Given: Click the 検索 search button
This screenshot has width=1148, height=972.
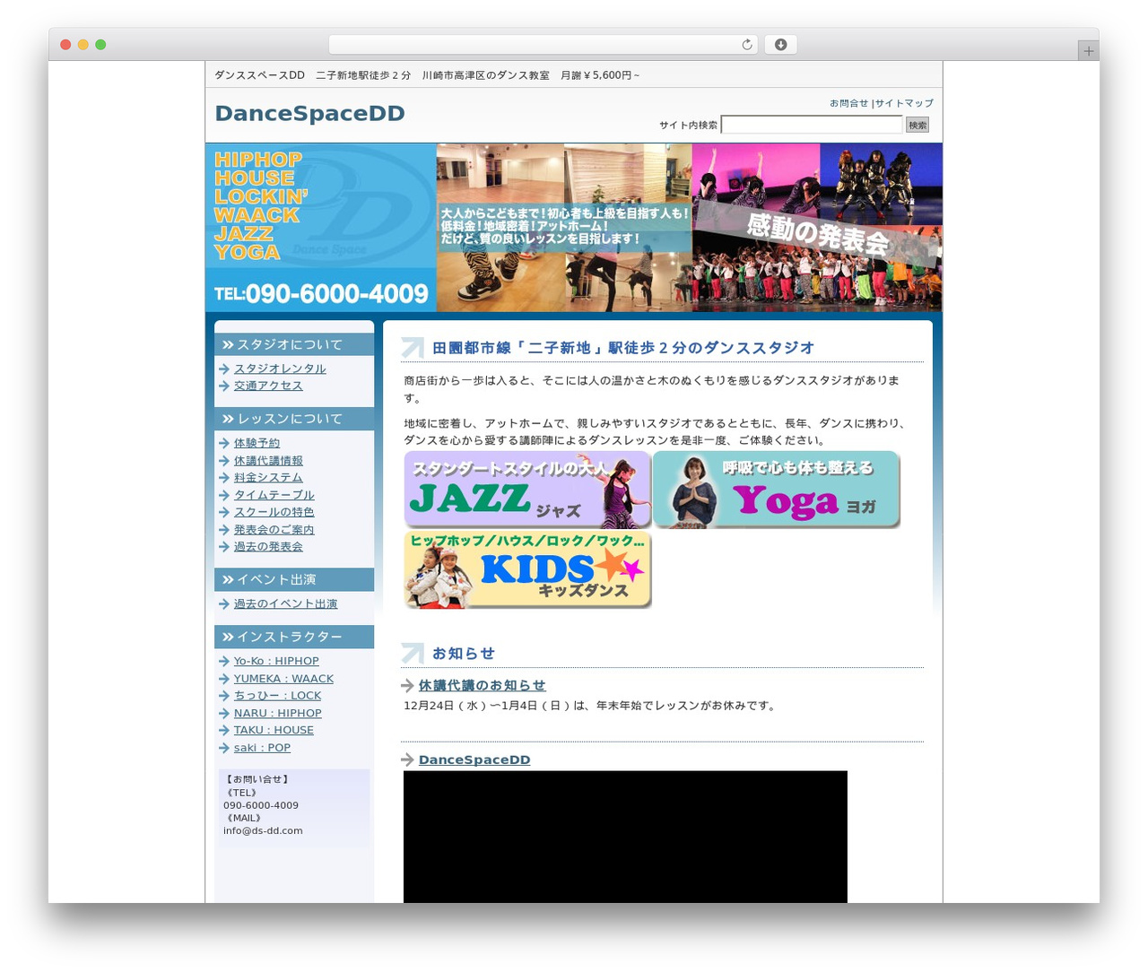Looking at the screenshot, I should tap(918, 125).
